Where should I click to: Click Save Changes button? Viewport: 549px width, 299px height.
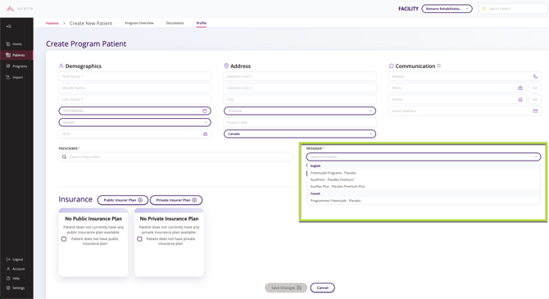click(x=286, y=288)
